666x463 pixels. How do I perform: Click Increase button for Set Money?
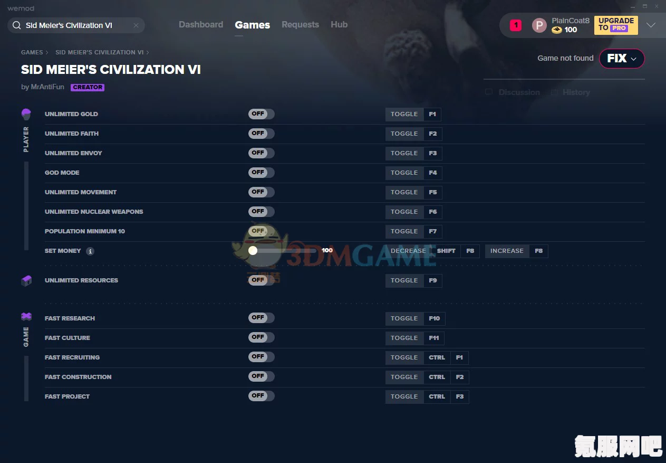[x=507, y=251]
